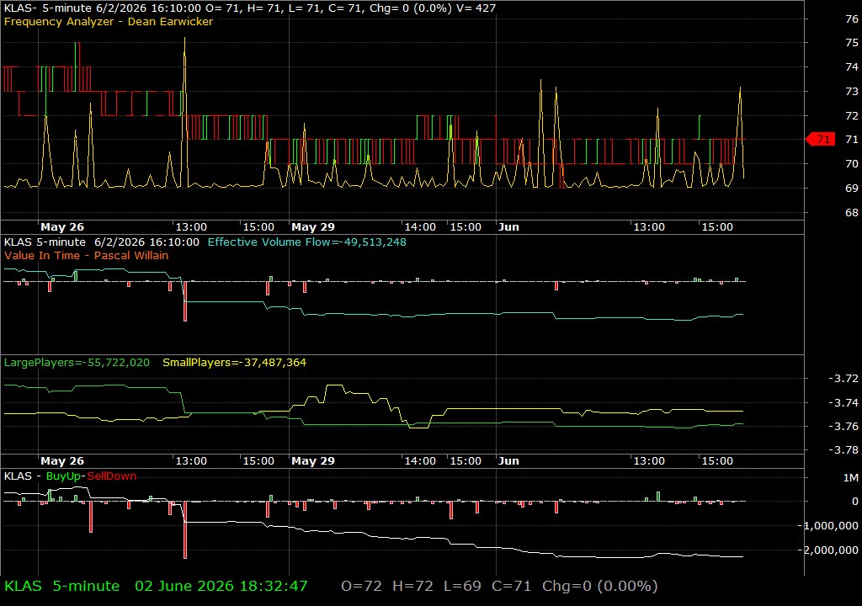
Task: Click the V= 427 volume in top header
Action: click(476, 8)
